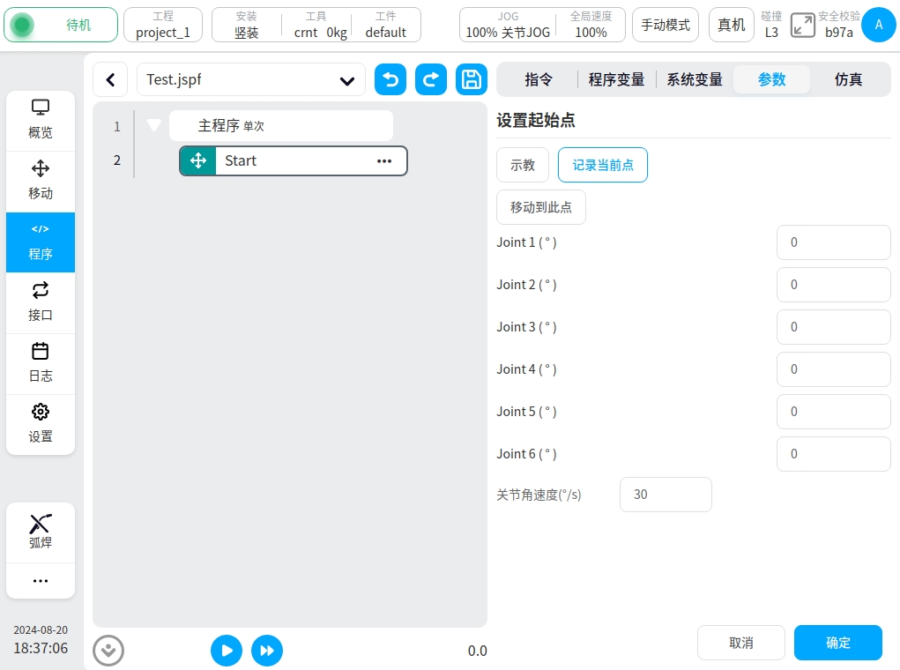Switch to the Program Variables tab
Viewport: 900px width, 670px height.
click(616, 79)
